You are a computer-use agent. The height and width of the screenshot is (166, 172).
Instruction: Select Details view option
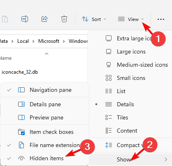pyautogui.click(x=130, y=104)
